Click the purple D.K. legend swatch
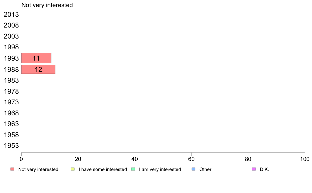Viewport: 312px width, 193px height. point(254,169)
